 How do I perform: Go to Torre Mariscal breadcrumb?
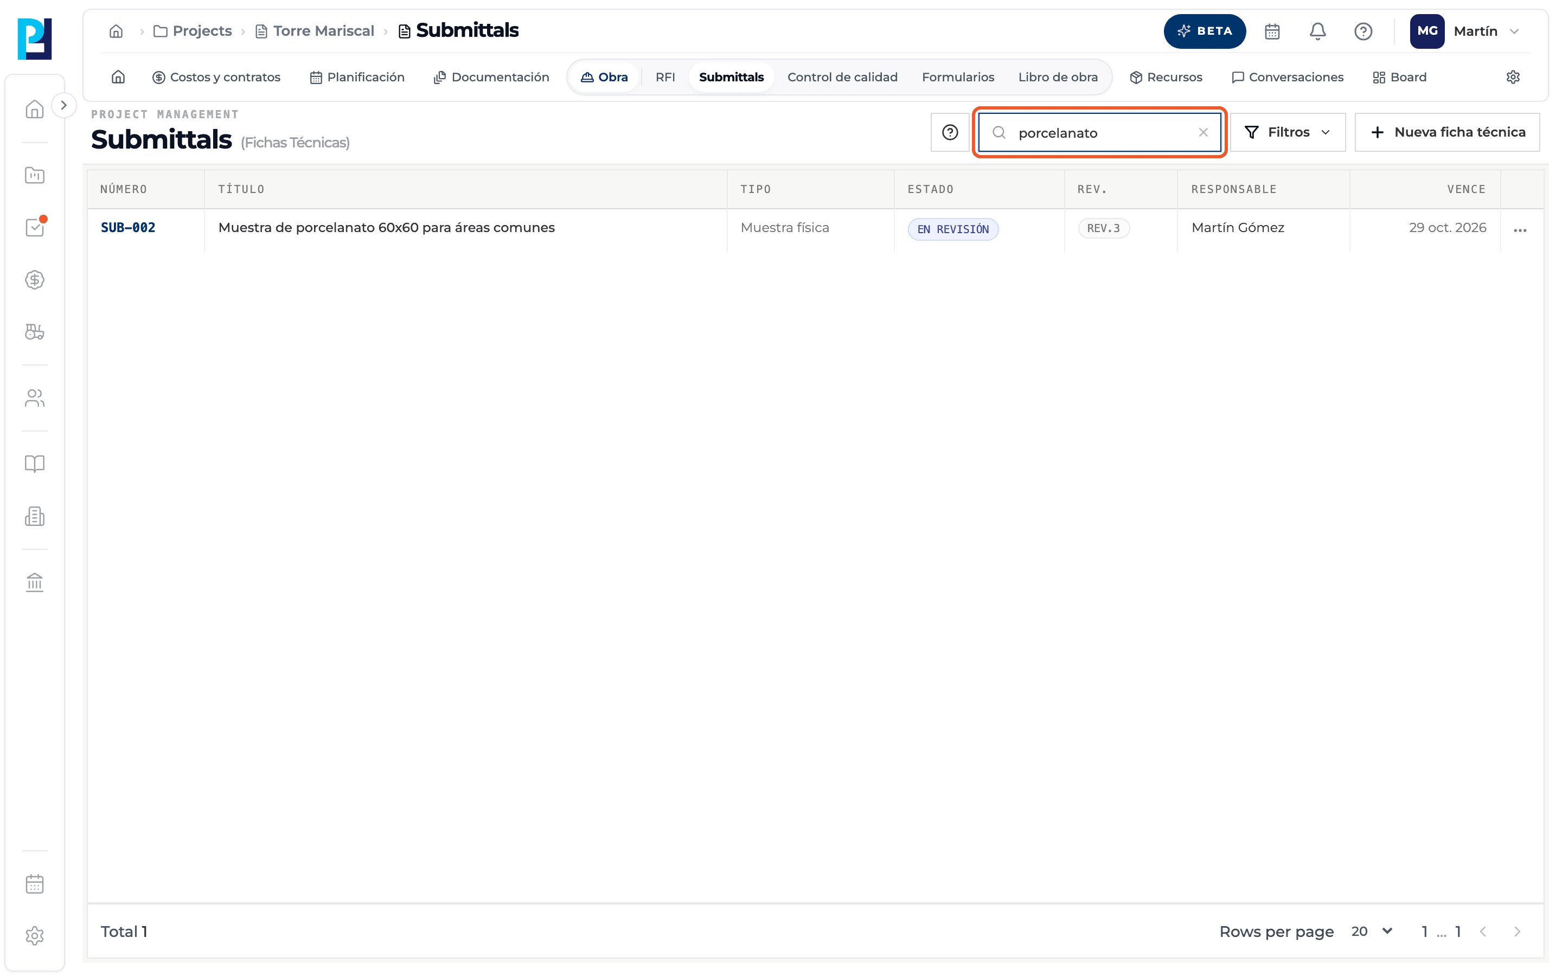[315, 31]
